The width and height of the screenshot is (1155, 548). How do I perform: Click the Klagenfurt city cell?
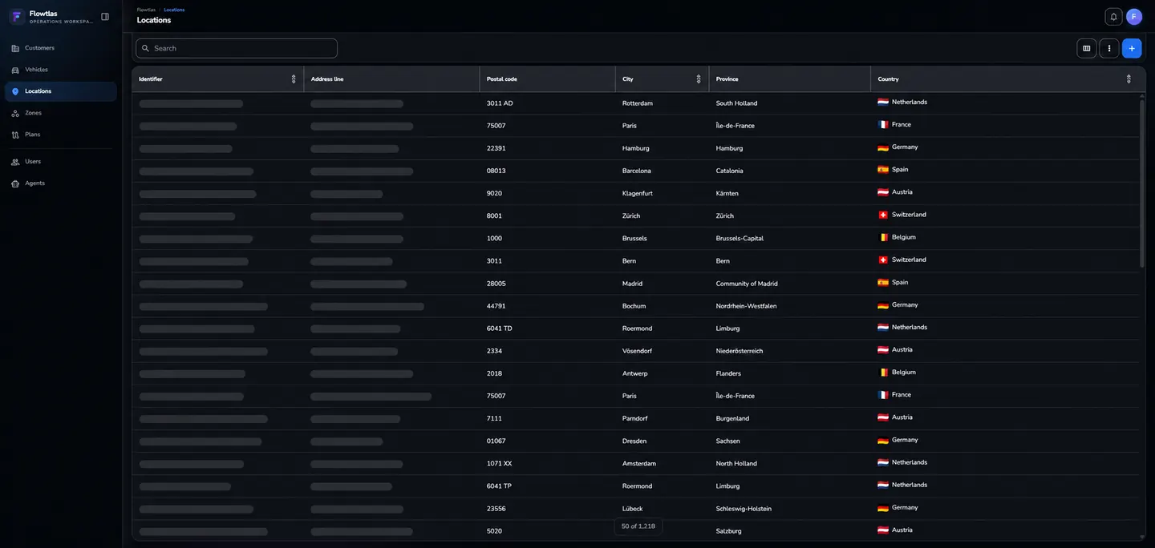coord(638,193)
